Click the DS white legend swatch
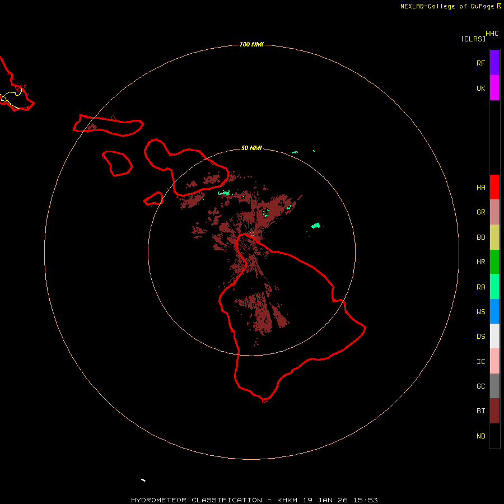The height and width of the screenshot is (504, 504). tap(494, 336)
